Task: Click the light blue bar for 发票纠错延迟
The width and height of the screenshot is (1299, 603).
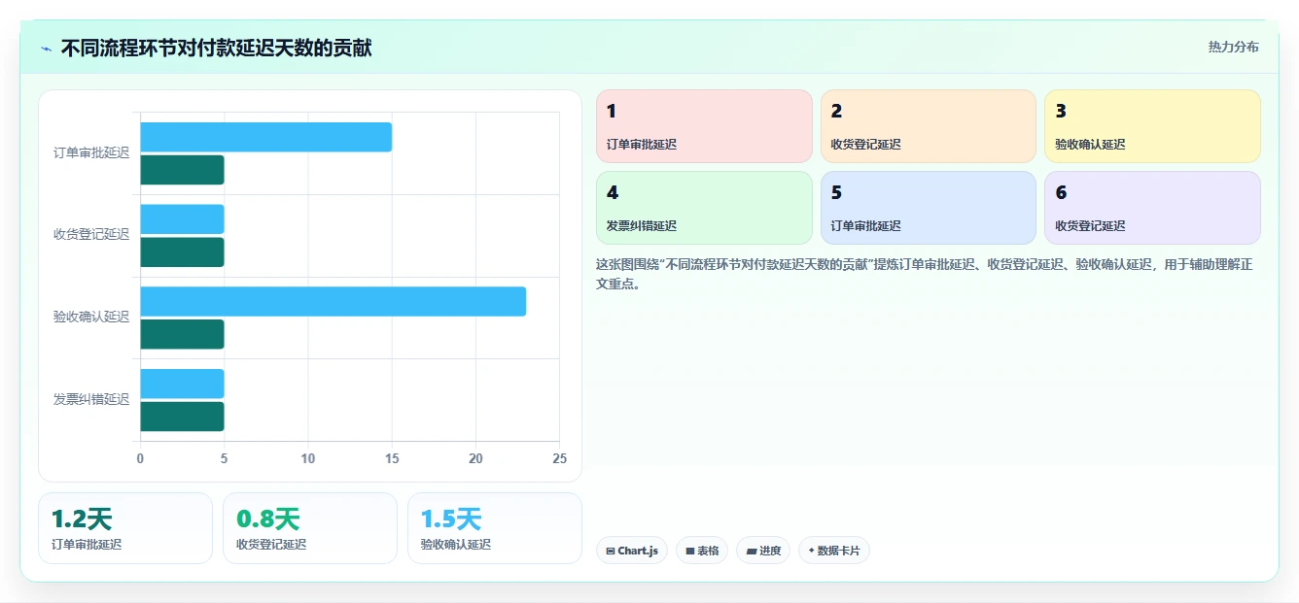Action: 183,384
